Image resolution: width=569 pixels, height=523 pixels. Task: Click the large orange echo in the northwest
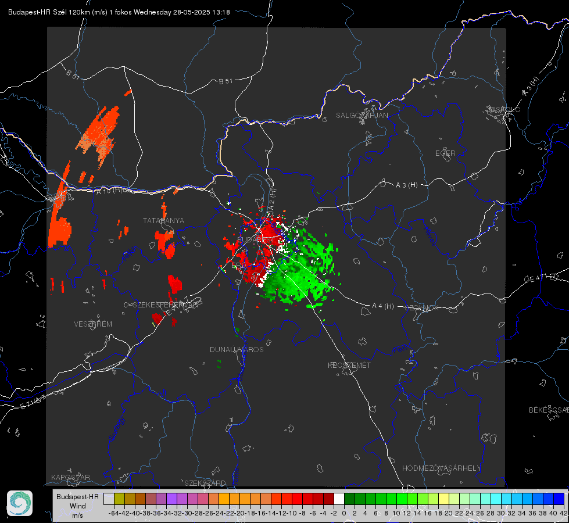(99, 136)
